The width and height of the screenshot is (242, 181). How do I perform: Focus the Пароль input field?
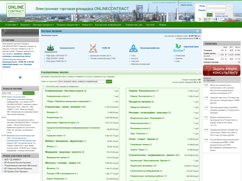click(216, 10)
